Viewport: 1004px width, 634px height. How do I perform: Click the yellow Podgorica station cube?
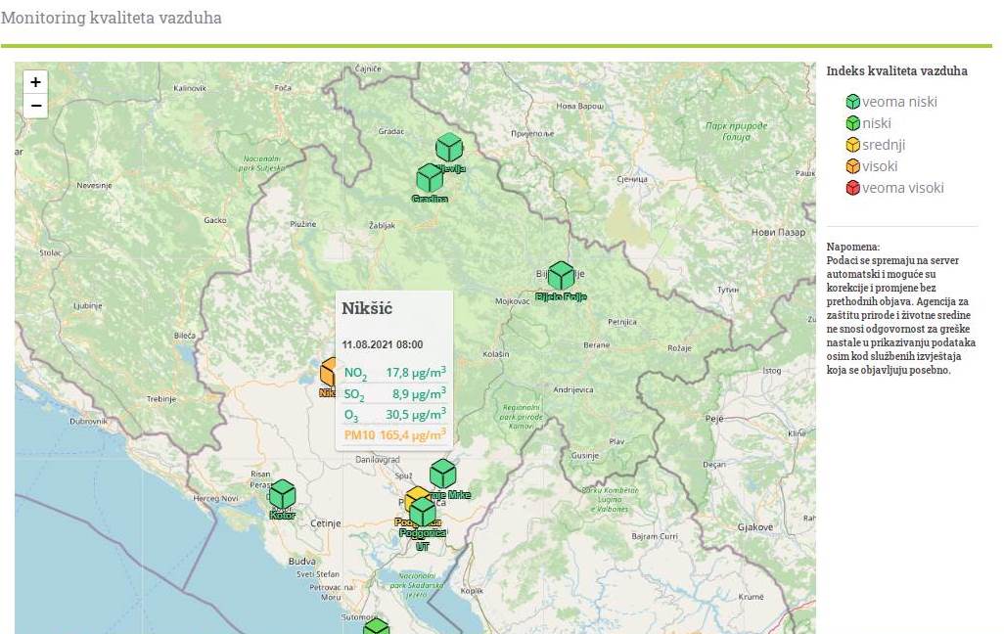416,496
